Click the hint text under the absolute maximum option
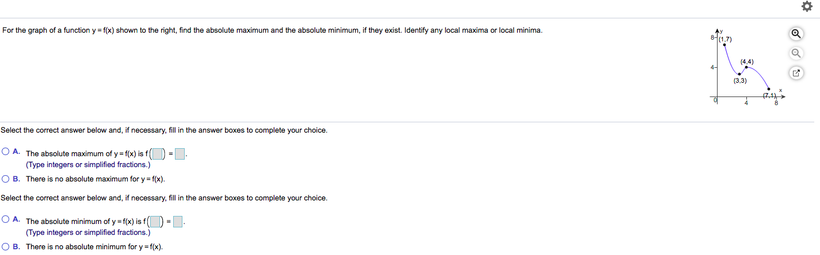Screen dimensions: 820x255 point(88,165)
